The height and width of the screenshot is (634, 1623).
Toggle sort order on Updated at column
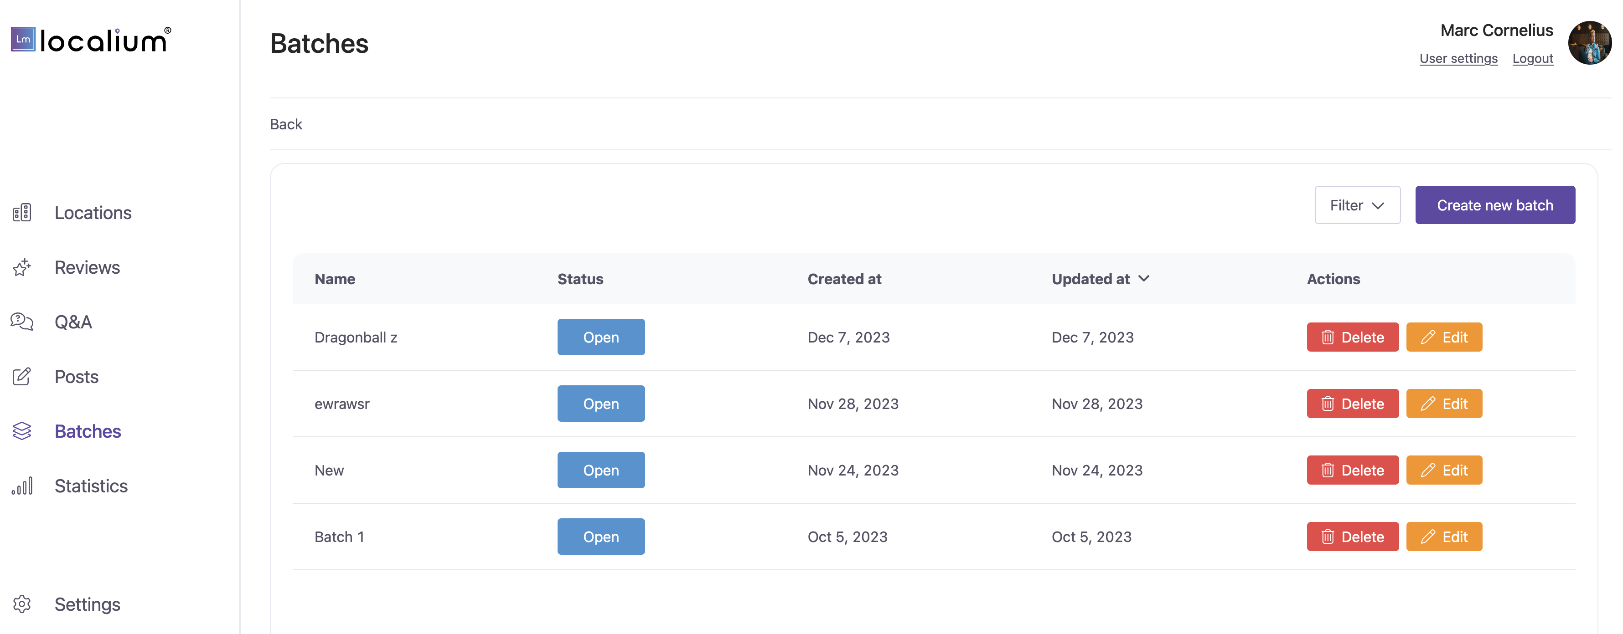[1100, 279]
